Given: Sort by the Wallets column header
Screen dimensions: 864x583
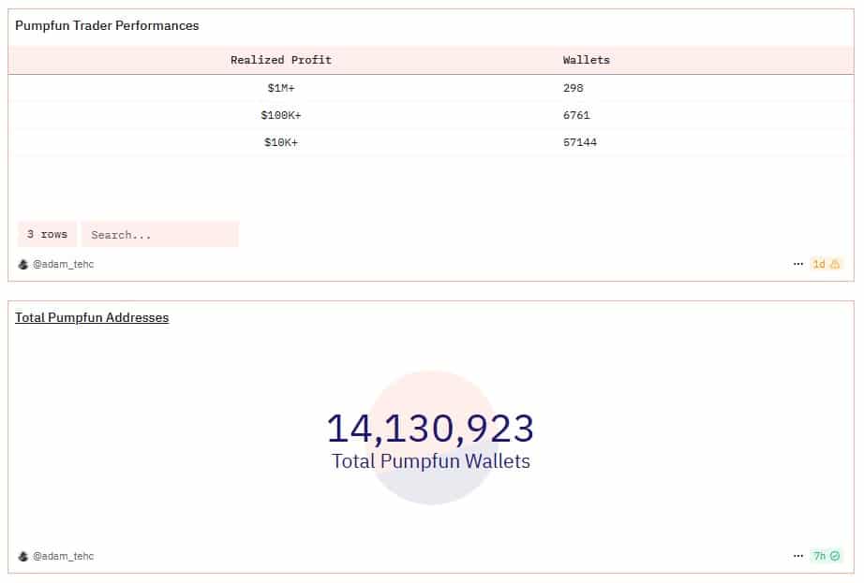Looking at the screenshot, I should click(x=587, y=60).
